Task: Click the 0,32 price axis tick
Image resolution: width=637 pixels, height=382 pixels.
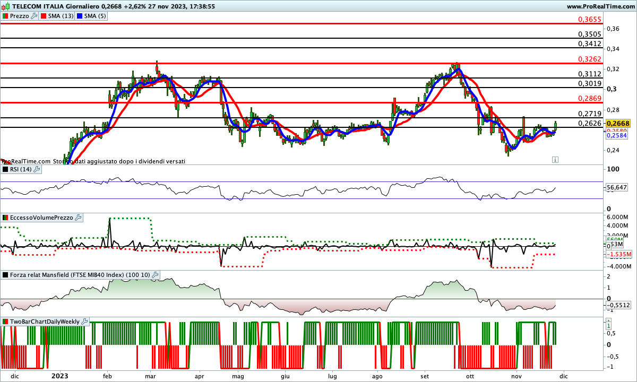Action: (x=614, y=69)
